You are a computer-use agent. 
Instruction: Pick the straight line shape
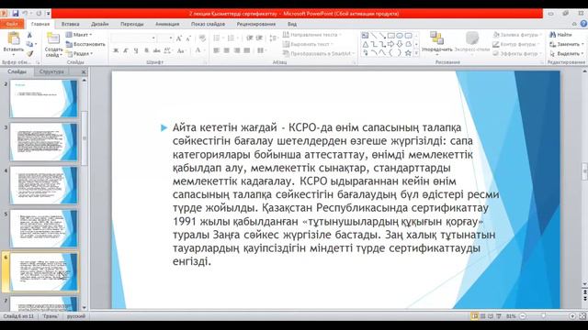tap(374, 36)
